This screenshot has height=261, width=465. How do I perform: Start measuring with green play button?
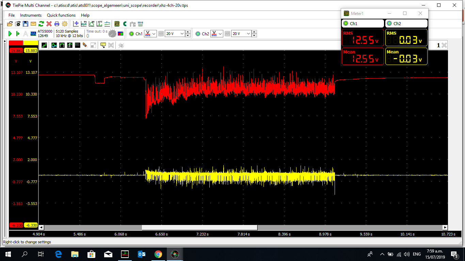(10, 34)
